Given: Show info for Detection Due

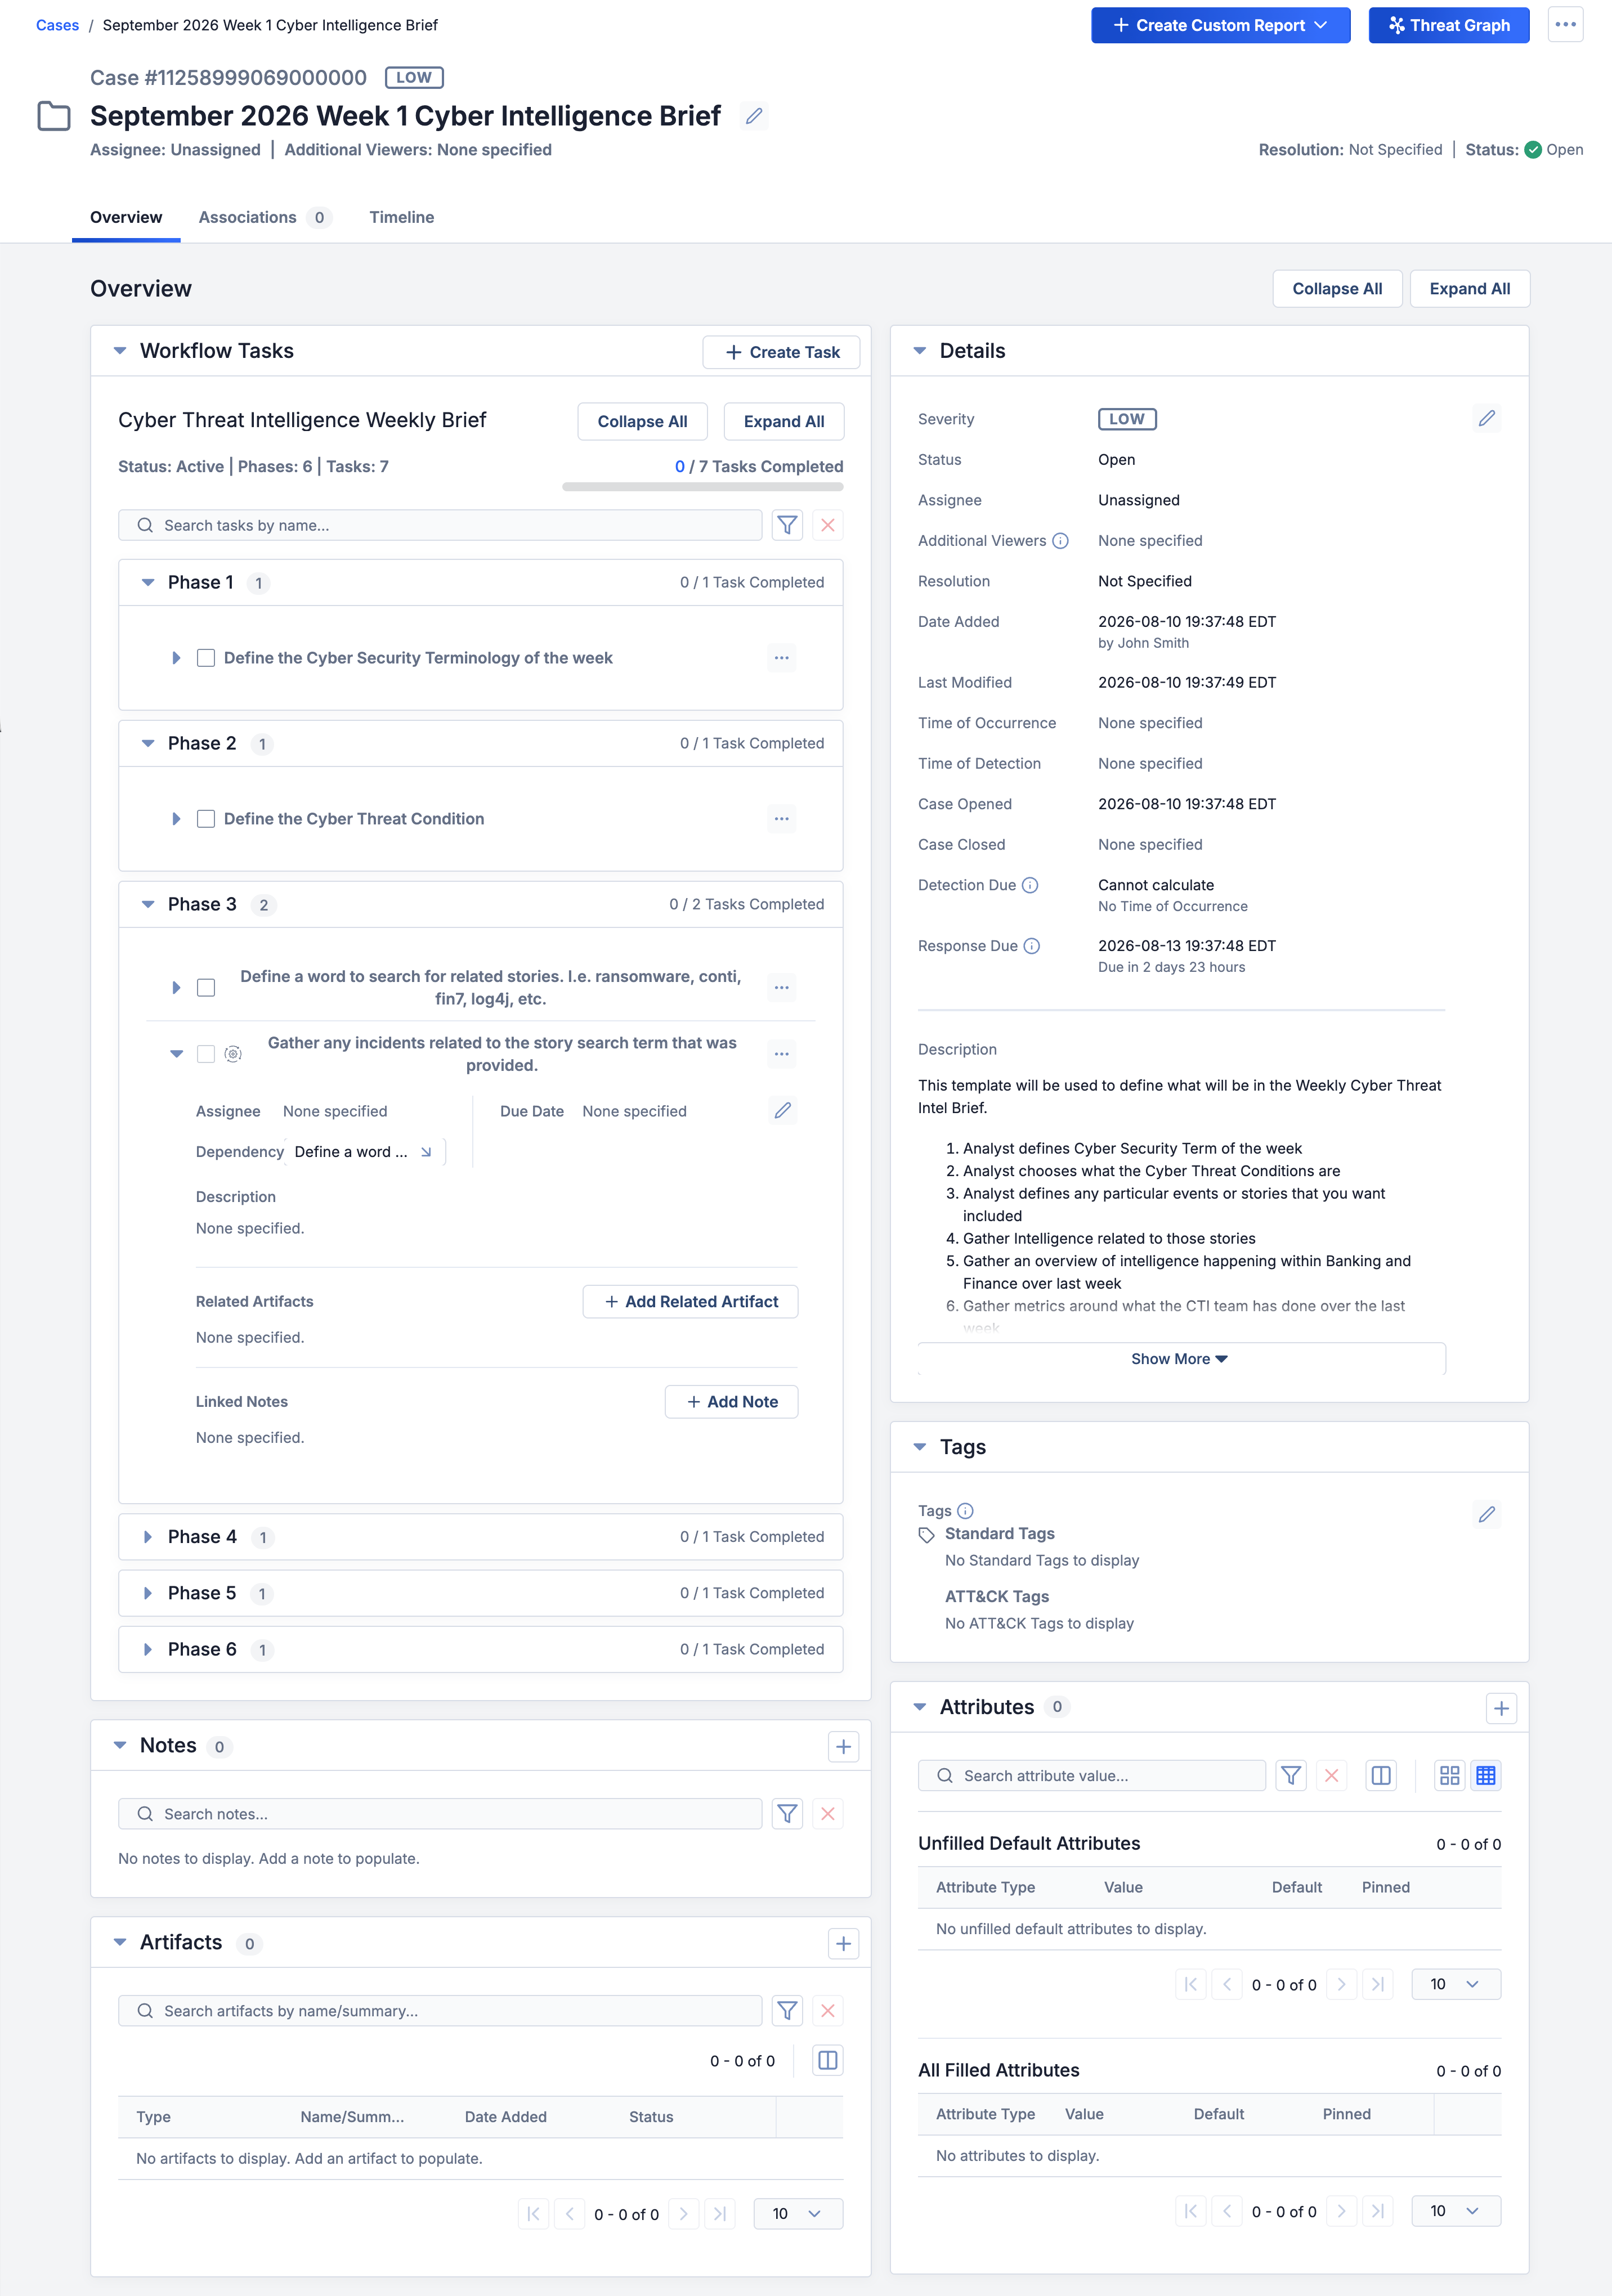Looking at the screenshot, I should pos(1030,885).
